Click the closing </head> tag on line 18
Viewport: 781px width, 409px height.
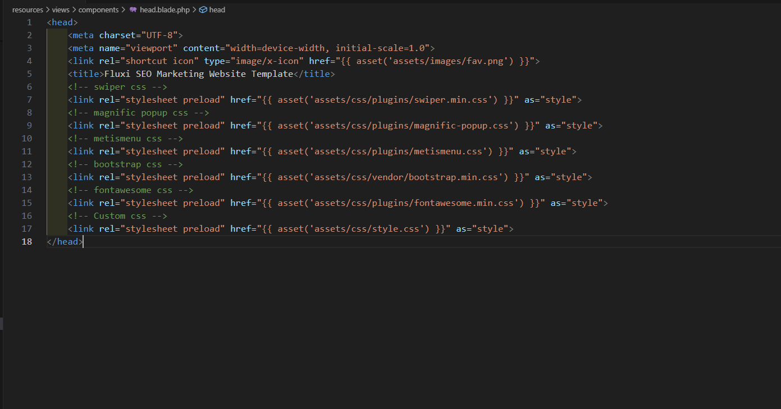(x=65, y=242)
